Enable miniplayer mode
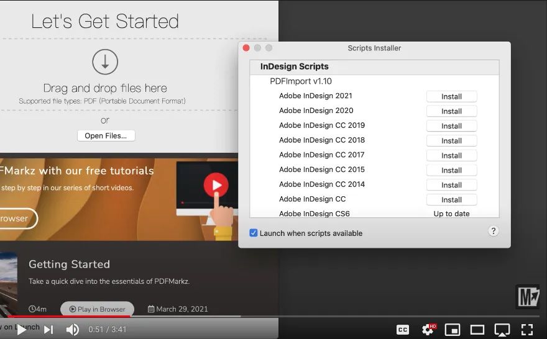Image resolution: width=547 pixels, height=339 pixels. point(453,330)
